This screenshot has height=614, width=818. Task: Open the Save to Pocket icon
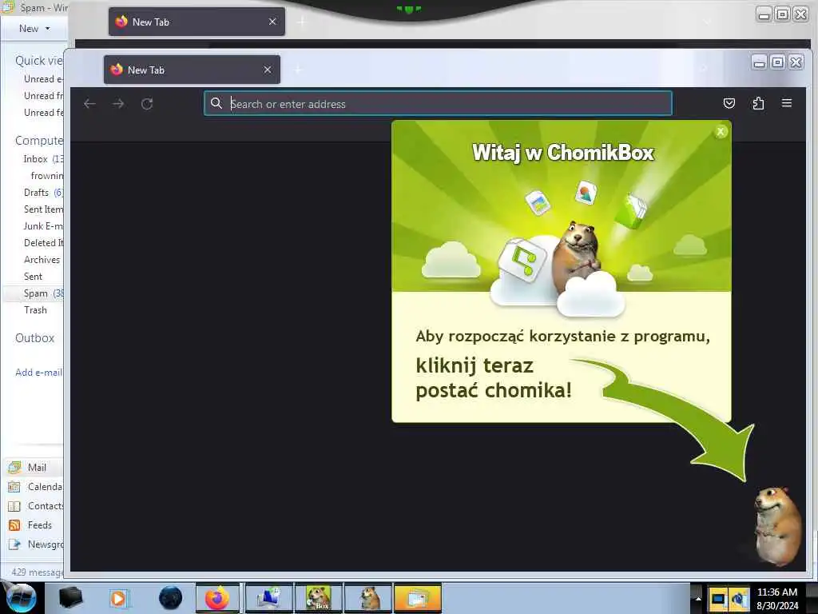pos(729,103)
